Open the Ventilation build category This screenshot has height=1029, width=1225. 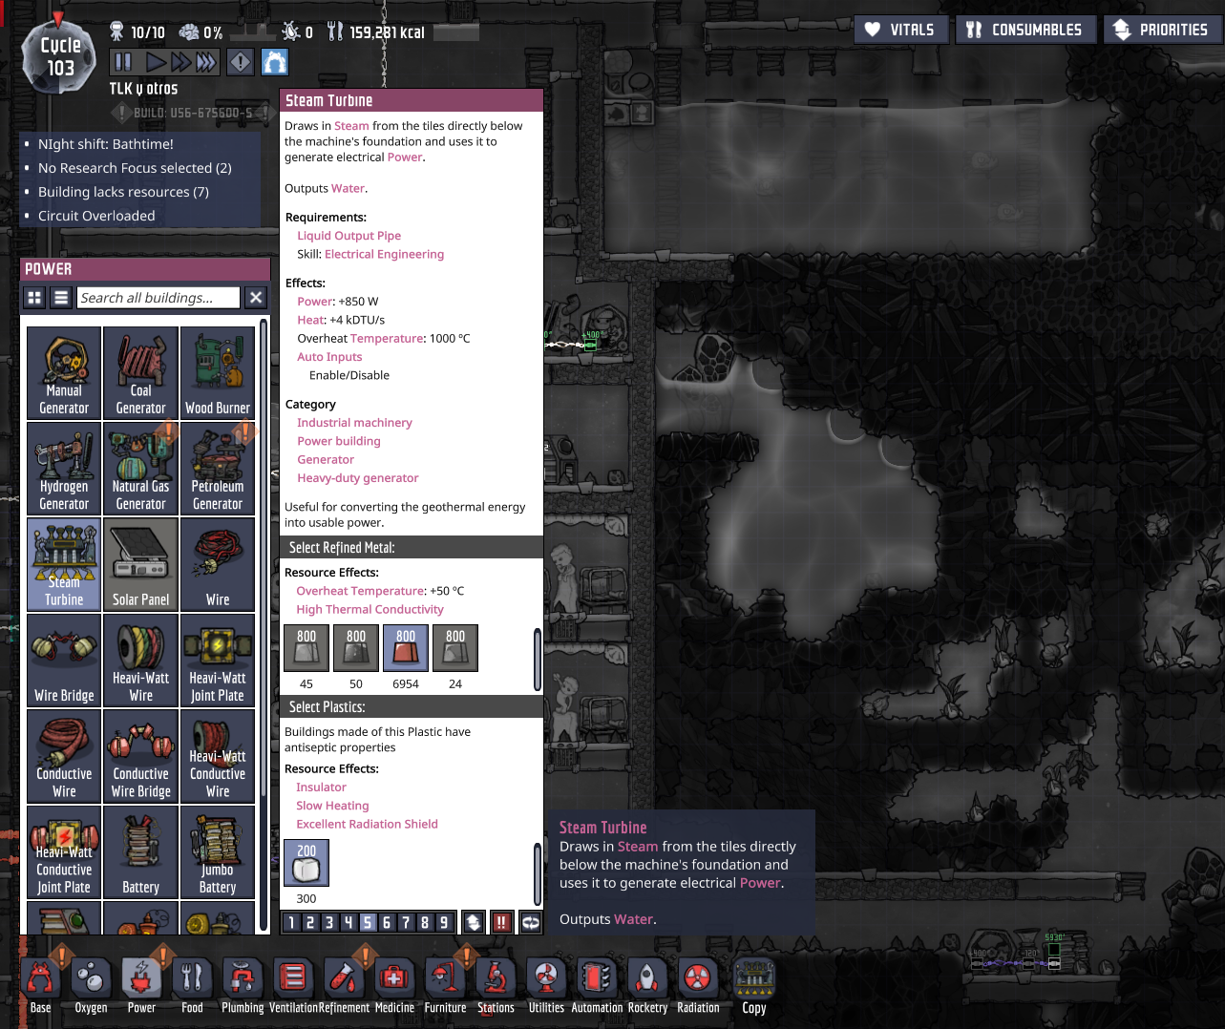pos(293,985)
